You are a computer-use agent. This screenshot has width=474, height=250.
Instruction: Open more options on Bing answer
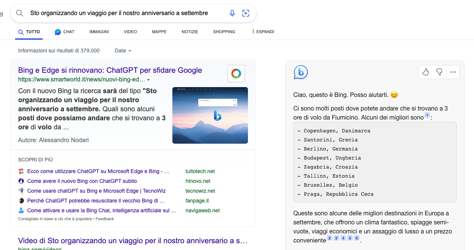click(453, 72)
